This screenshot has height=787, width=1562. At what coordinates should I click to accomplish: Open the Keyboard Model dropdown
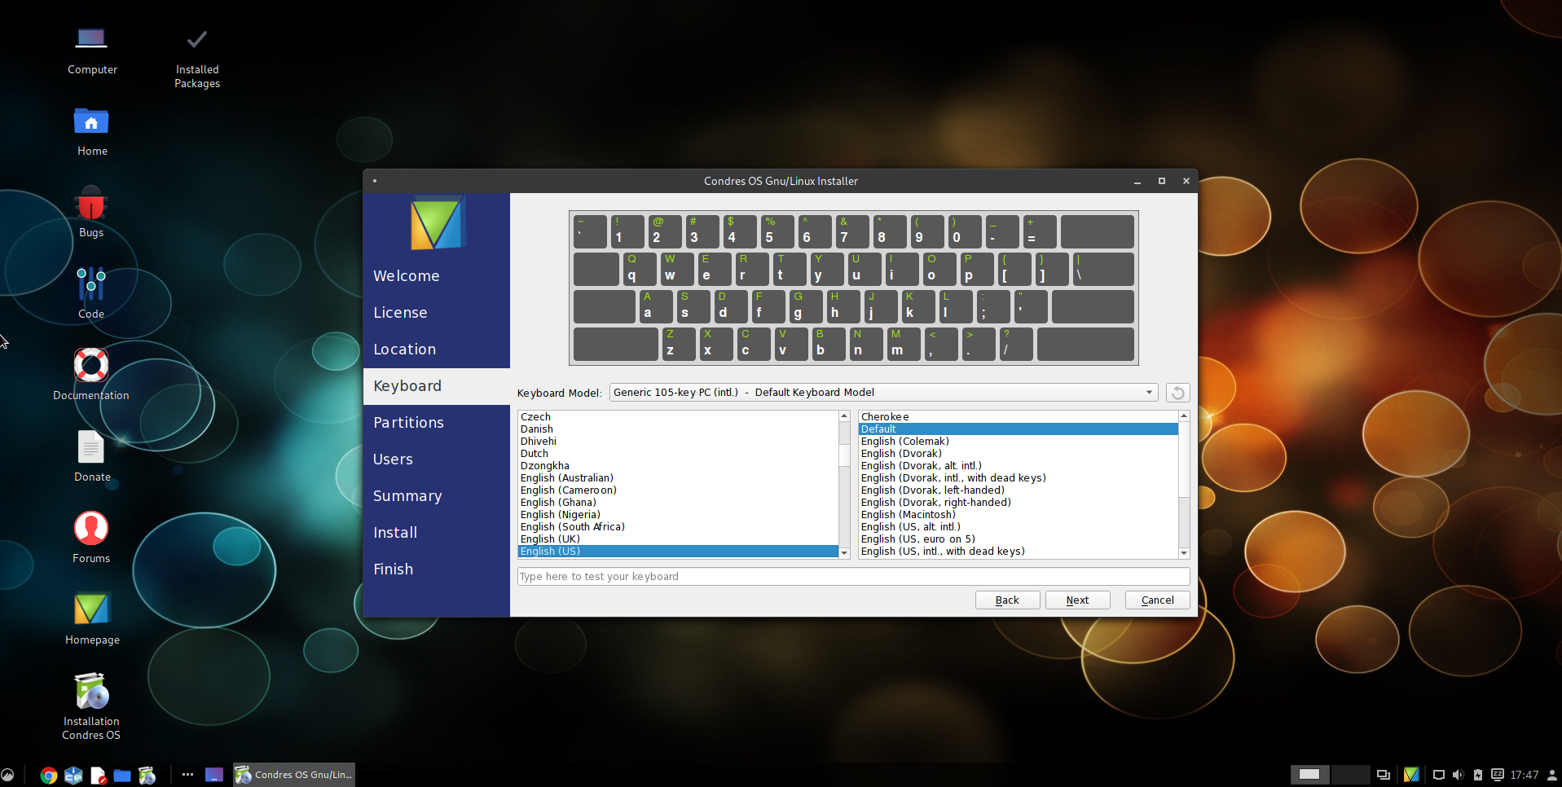click(x=883, y=393)
